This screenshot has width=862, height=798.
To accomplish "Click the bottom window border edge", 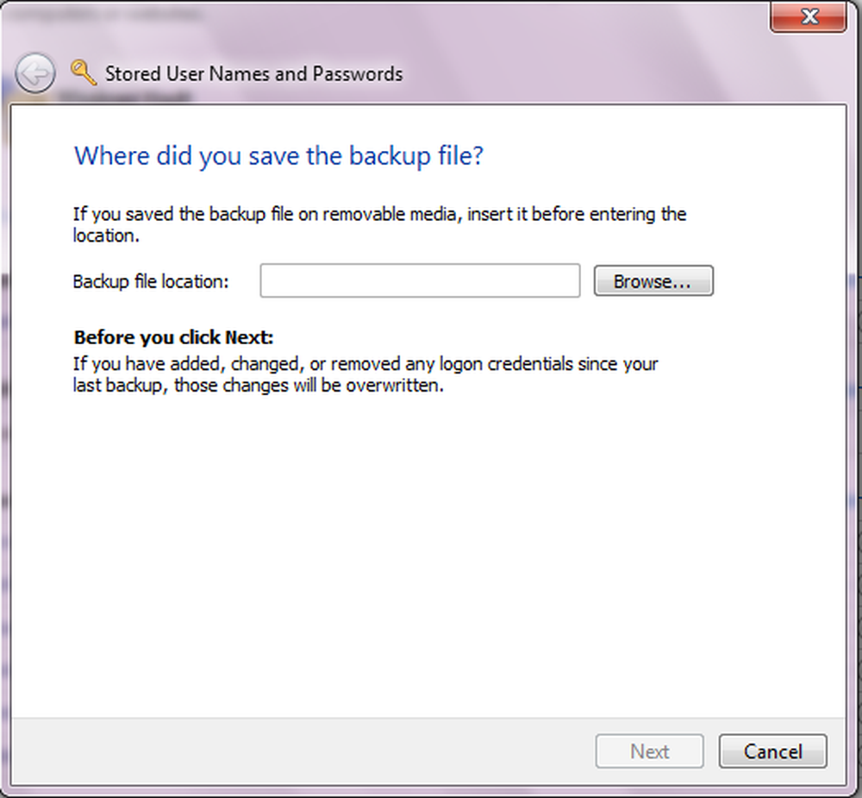I will point(431,789).
